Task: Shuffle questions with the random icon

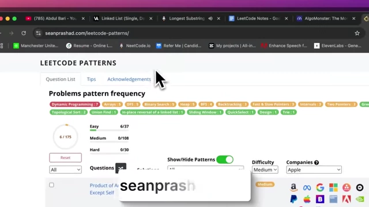Action: 121,168
